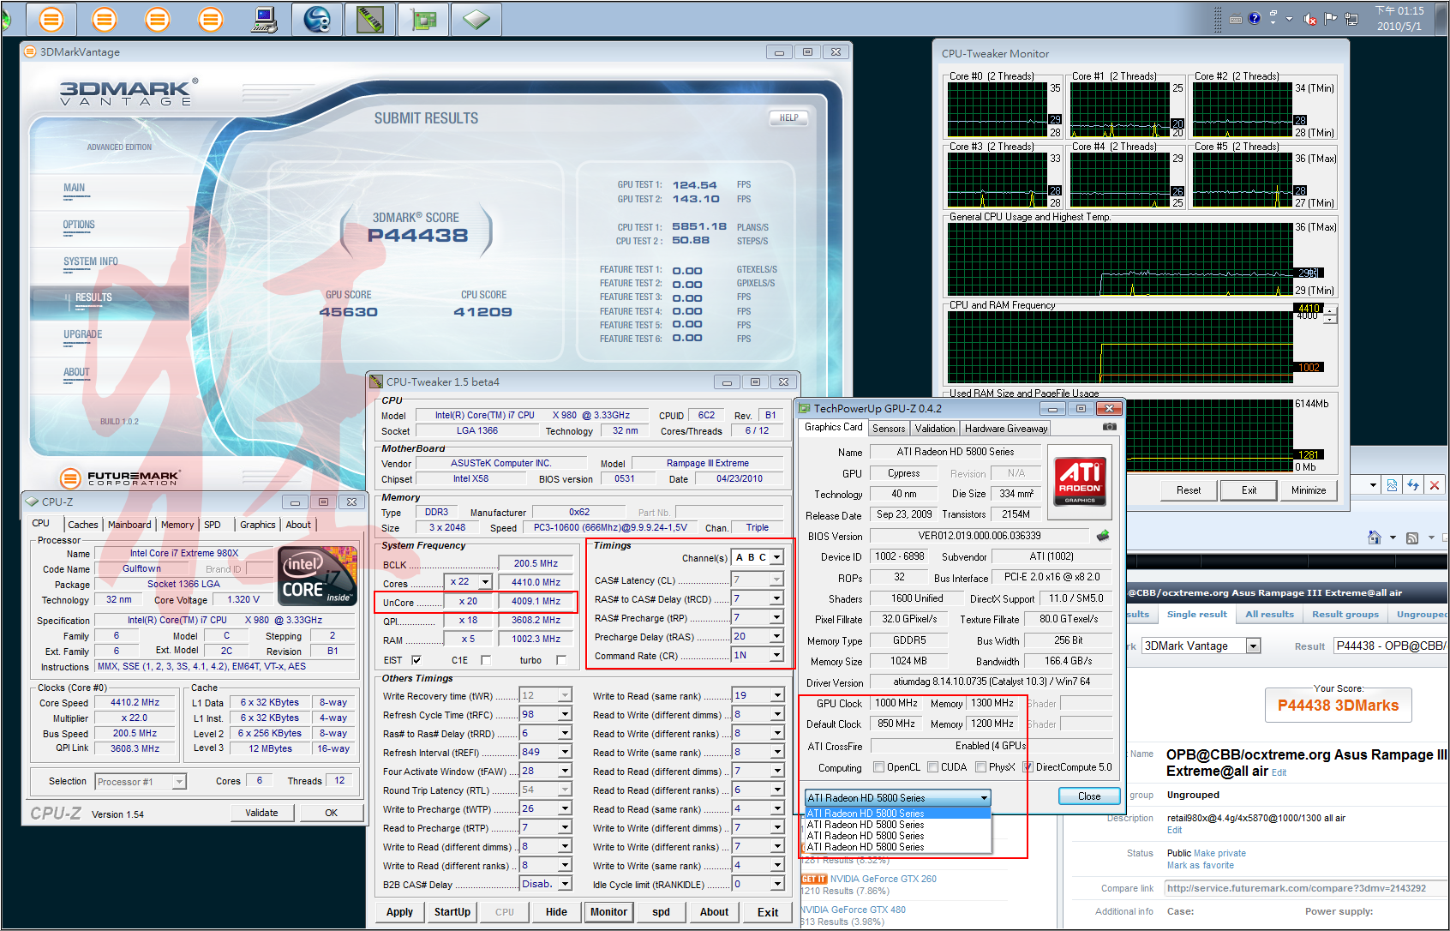Click the NVIDIA GeForce GTX 480 link
The width and height of the screenshot is (1450, 931).
[854, 910]
